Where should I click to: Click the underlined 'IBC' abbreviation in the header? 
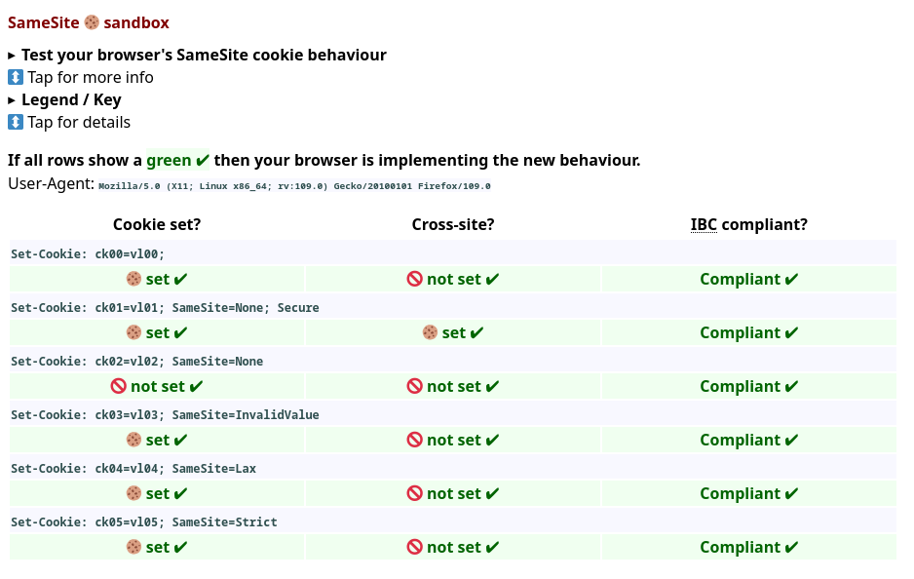click(x=704, y=223)
